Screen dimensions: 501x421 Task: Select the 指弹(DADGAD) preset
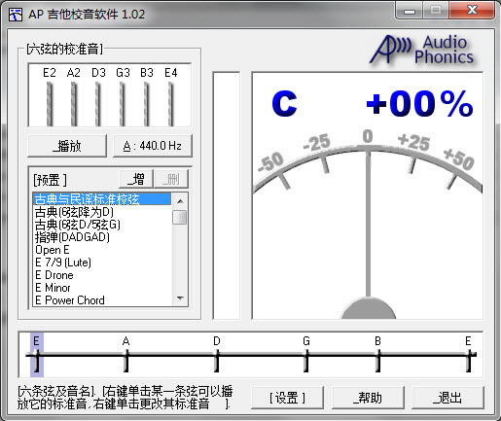click(102, 237)
